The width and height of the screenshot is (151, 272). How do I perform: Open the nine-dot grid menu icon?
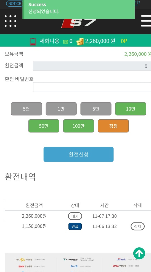click(10, 21)
